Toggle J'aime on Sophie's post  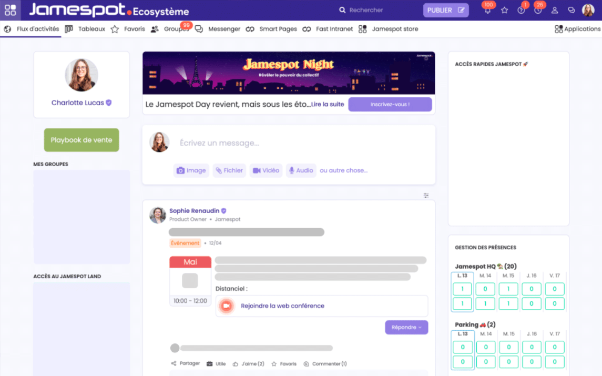tap(248, 364)
